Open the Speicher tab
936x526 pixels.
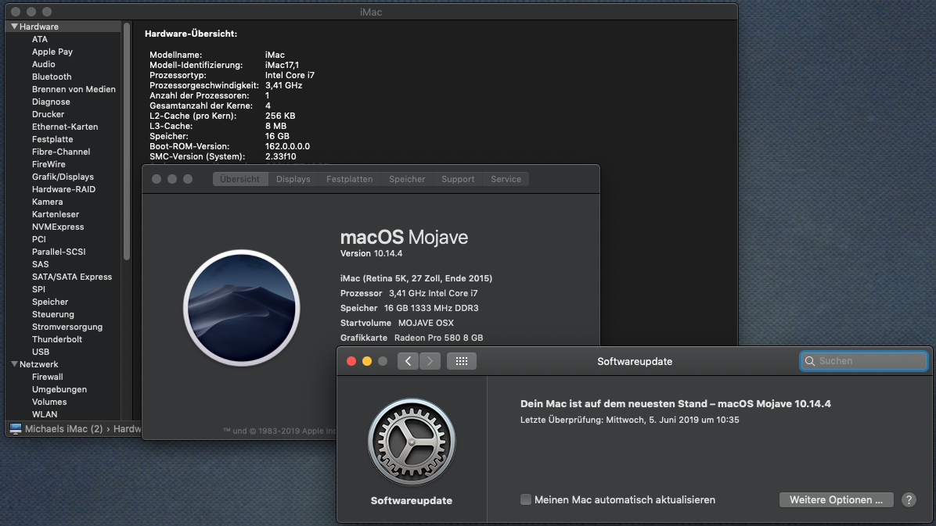click(407, 179)
